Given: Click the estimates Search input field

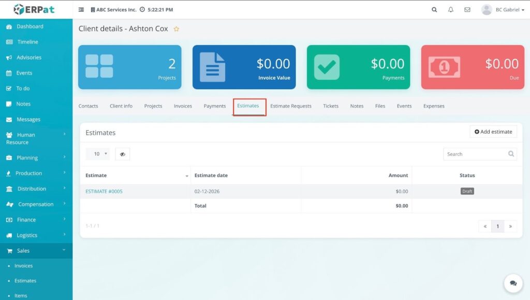Looking at the screenshot, I should (475, 154).
